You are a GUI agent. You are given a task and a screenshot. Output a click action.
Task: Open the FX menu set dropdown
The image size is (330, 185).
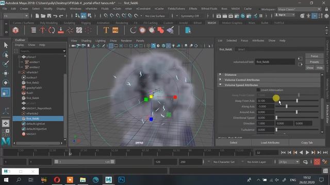point(15,16)
